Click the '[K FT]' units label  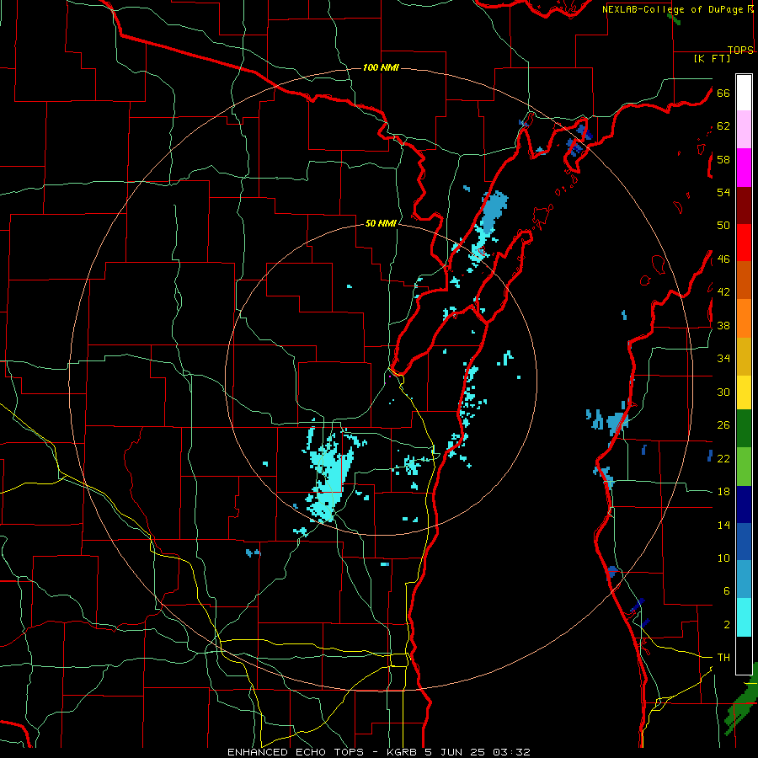pyautogui.click(x=712, y=58)
